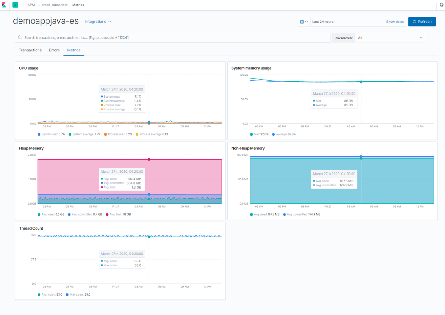This screenshot has width=445, height=315.
Task: Select the Metrics tab
Action: pos(74,50)
